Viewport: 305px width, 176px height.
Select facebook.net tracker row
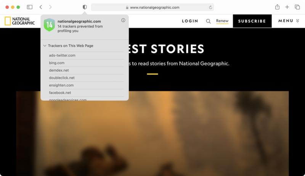[x=86, y=93]
